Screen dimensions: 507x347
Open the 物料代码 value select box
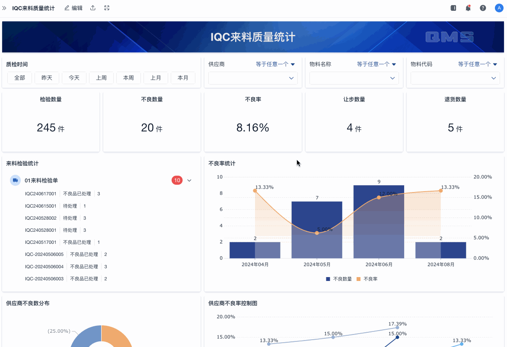pyautogui.click(x=455, y=78)
